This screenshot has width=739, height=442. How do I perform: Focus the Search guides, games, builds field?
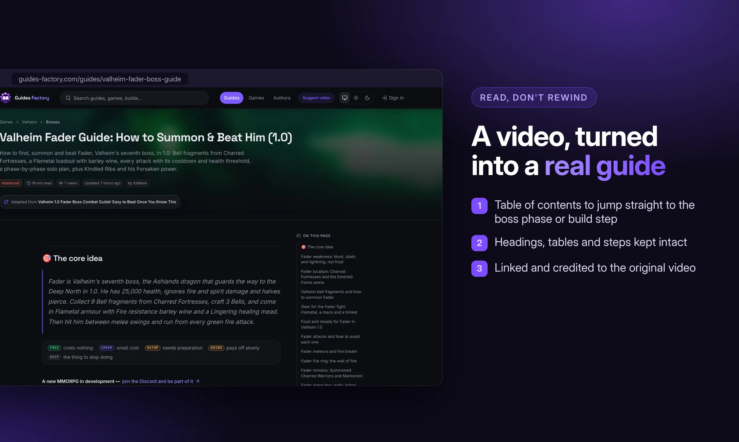134,98
